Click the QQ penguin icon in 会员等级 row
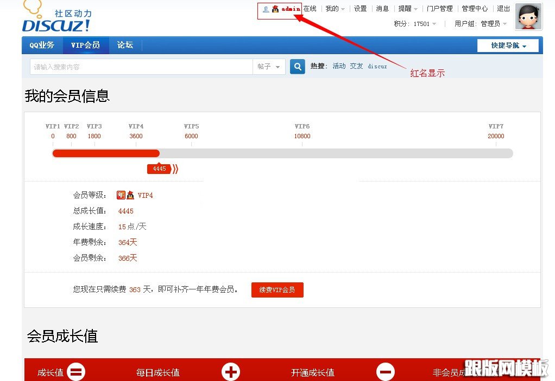The width and height of the screenshot is (555, 381). 130,195
